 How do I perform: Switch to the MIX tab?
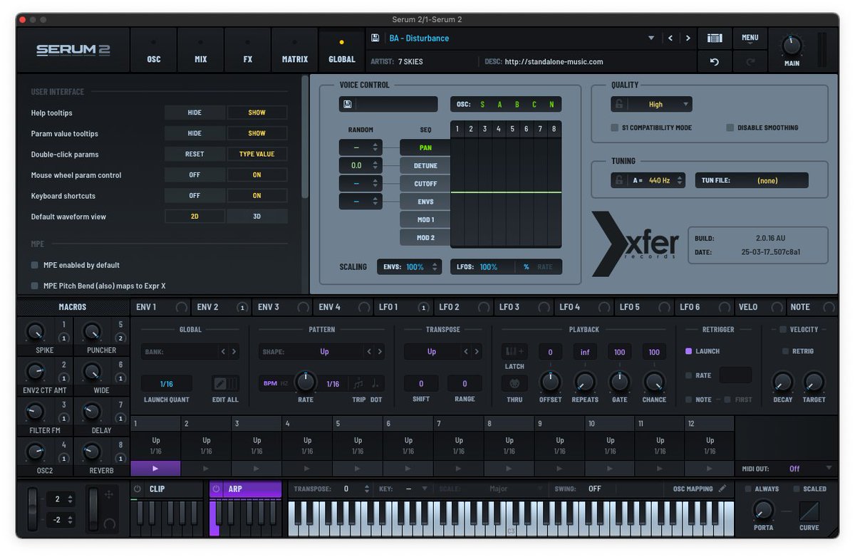[x=201, y=51]
